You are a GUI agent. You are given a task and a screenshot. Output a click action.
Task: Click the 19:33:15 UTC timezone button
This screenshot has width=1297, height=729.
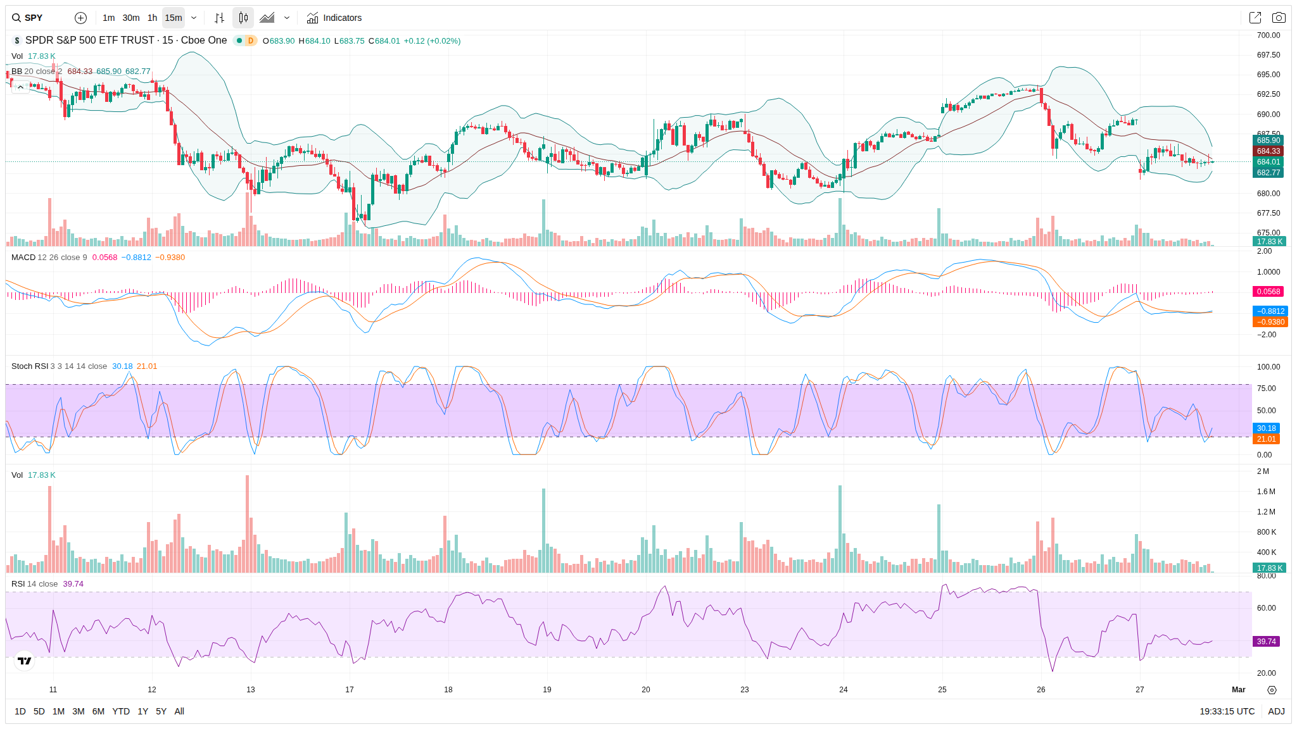click(1227, 711)
